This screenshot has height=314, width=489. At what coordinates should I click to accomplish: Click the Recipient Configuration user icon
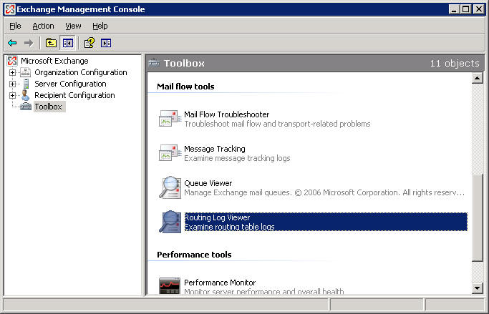25,95
